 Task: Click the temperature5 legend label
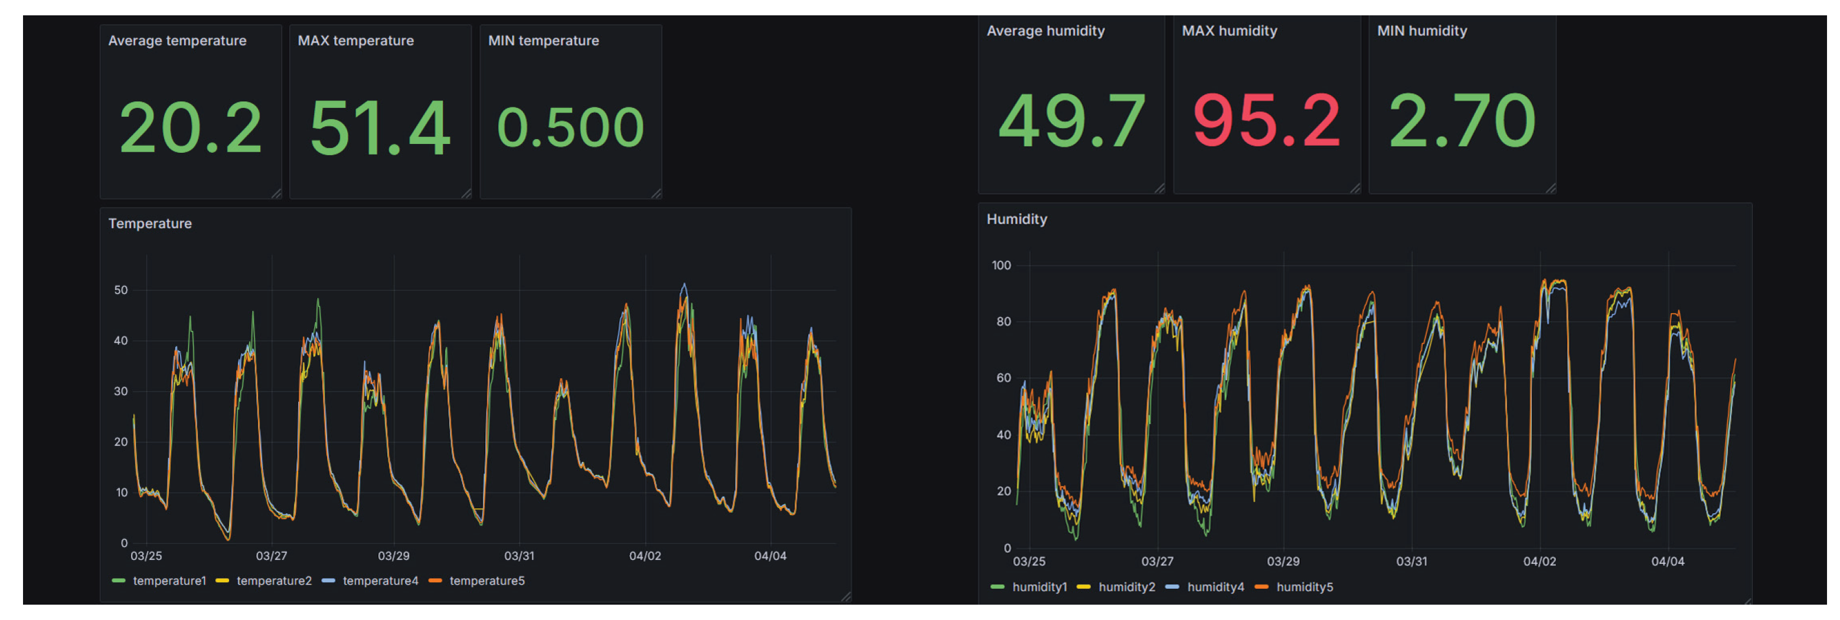pos(486,580)
